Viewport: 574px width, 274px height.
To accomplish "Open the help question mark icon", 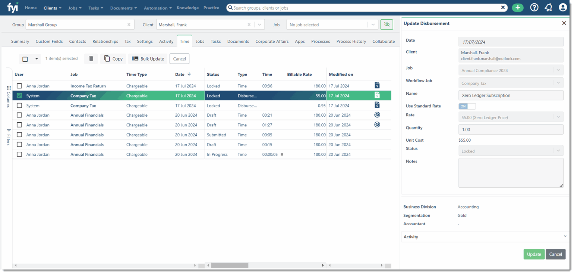I will pyautogui.click(x=534, y=7).
